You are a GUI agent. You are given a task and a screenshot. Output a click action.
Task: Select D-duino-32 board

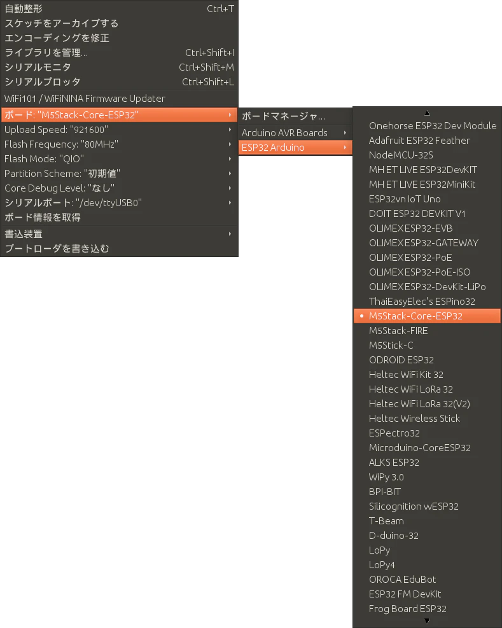click(x=427, y=536)
